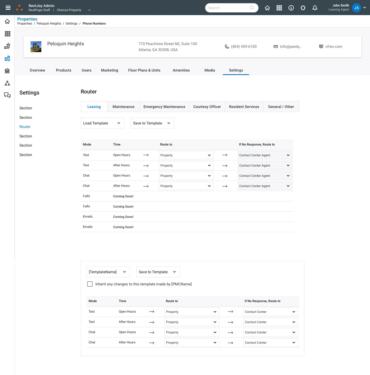Screen dimensions: 370x375
Task: Select the Courtesy Officer tab
Action: click(x=207, y=107)
